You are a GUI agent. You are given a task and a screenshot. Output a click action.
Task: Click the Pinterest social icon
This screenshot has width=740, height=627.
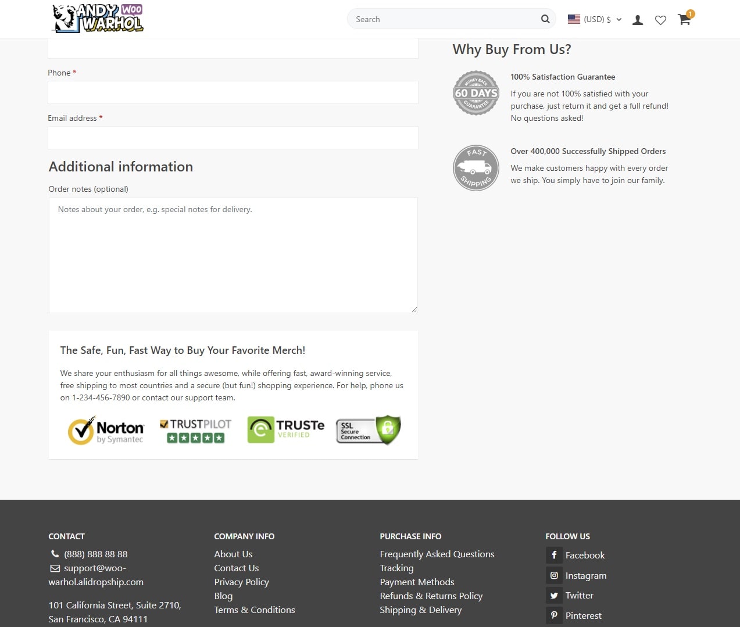pos(554,615)
